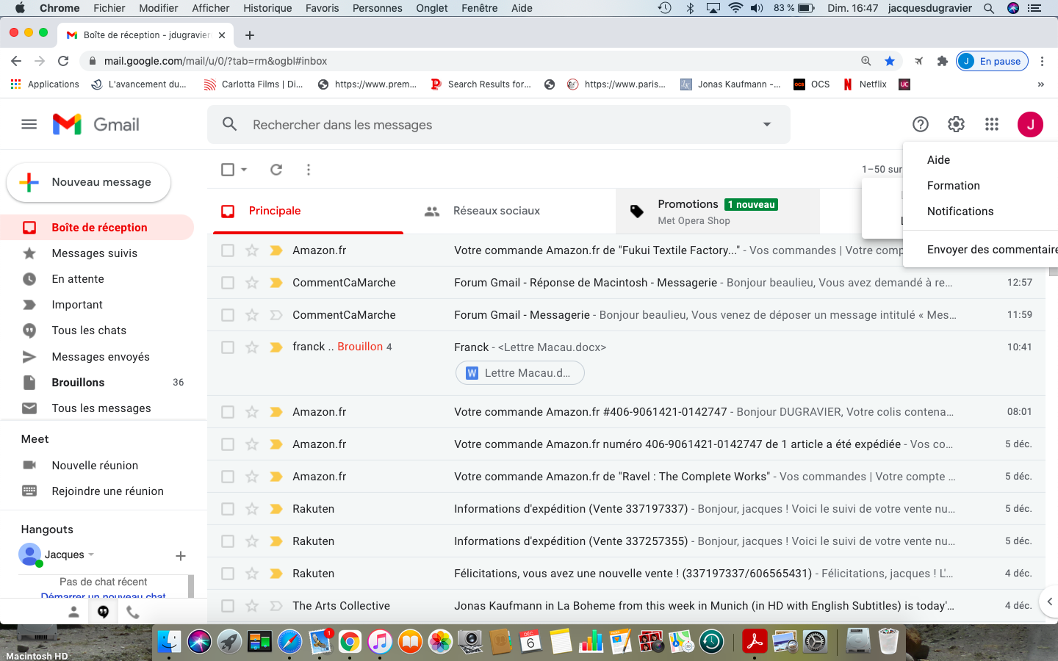This screenshot has height=661, width=1058.
Task: Select Formation in help menu
Action: [953, 186]
